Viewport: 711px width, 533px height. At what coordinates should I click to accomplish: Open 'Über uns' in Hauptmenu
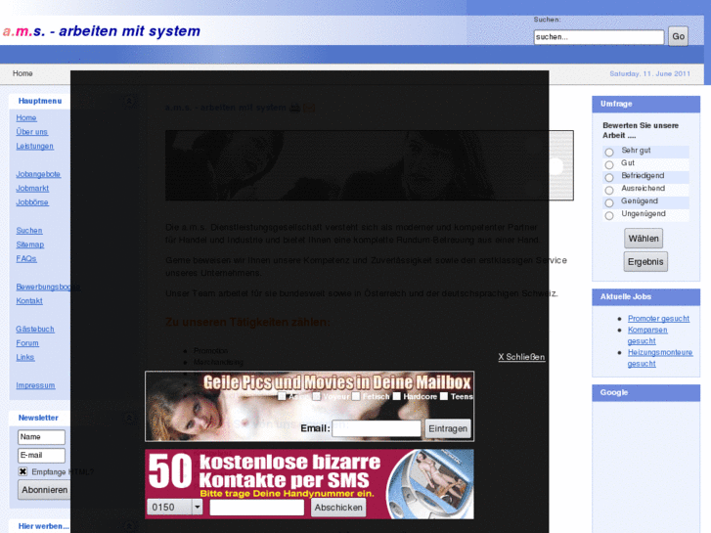click(x=31, y=132)
